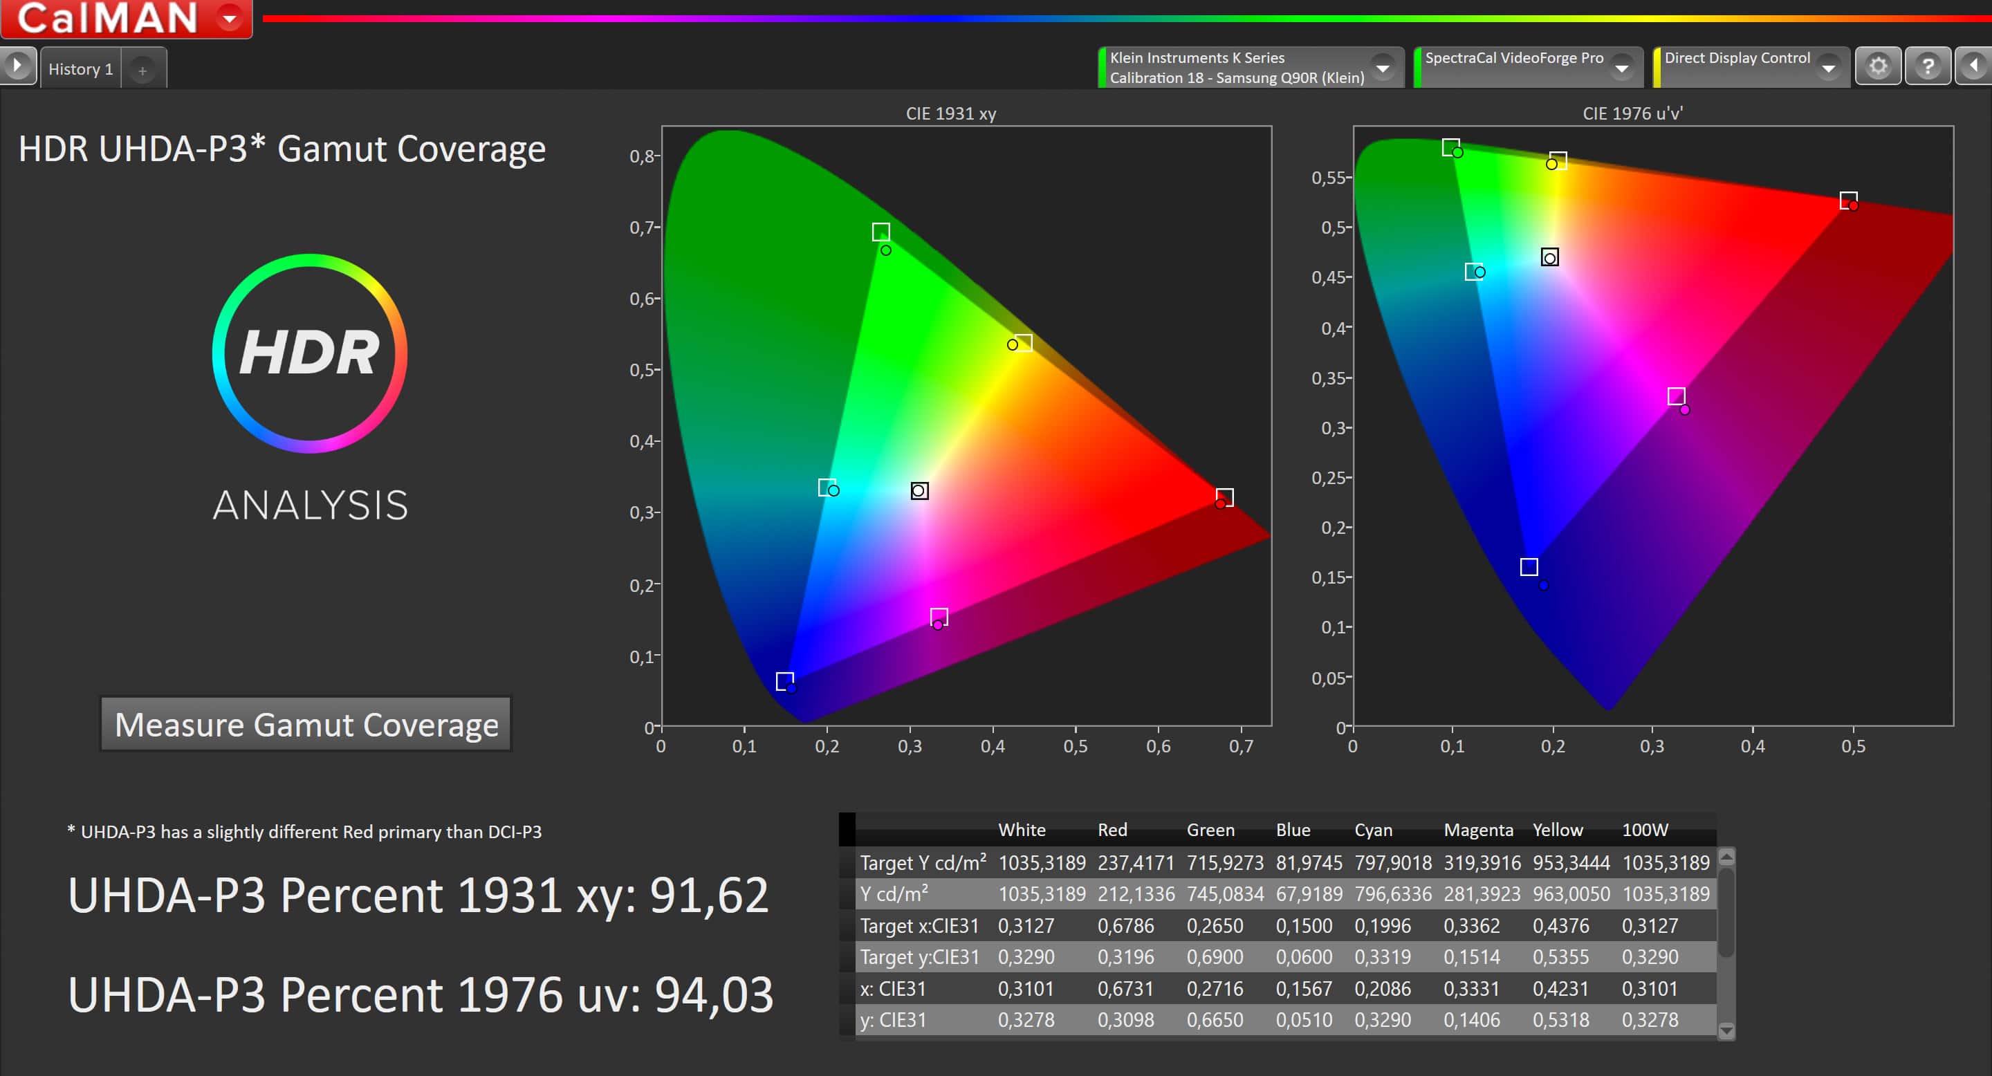Click the Cyan measured x value 0,2086
Image resolution: width=1992 pixels, height=1076 pixels.
(1383, 989)
